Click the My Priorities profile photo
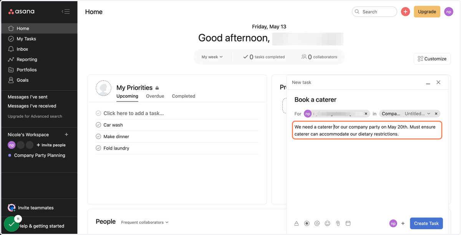This screenshot has width=461, height=235. [x=103, y=88]
